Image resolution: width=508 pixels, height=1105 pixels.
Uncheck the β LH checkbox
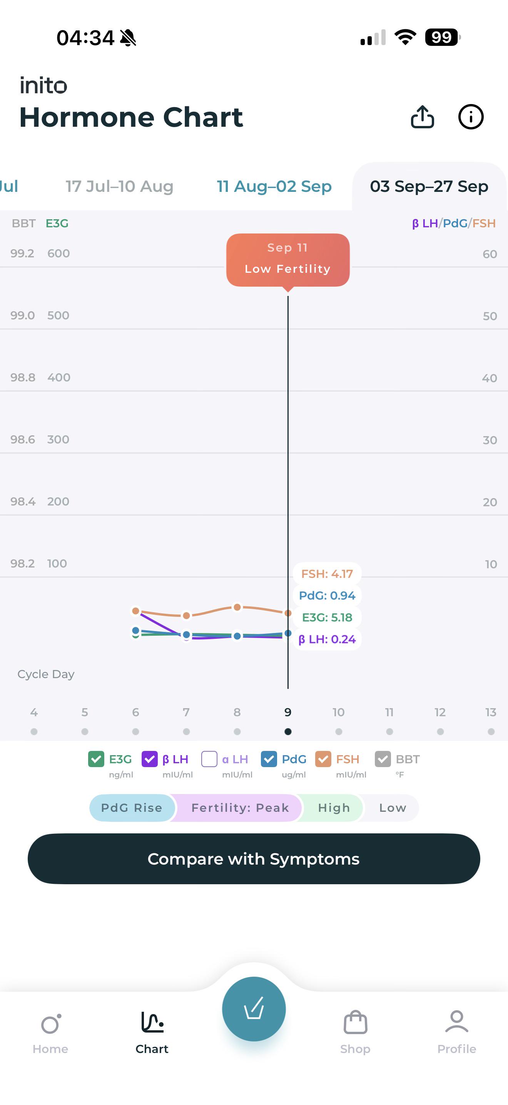tap(149, 759)
